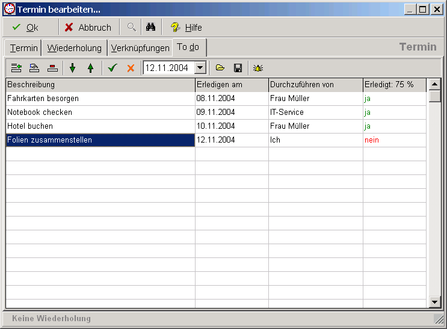The height and width of the screenshot is (329, 447).
Task: Click the vertical scrollbar thumb
Action: [435, 96]
